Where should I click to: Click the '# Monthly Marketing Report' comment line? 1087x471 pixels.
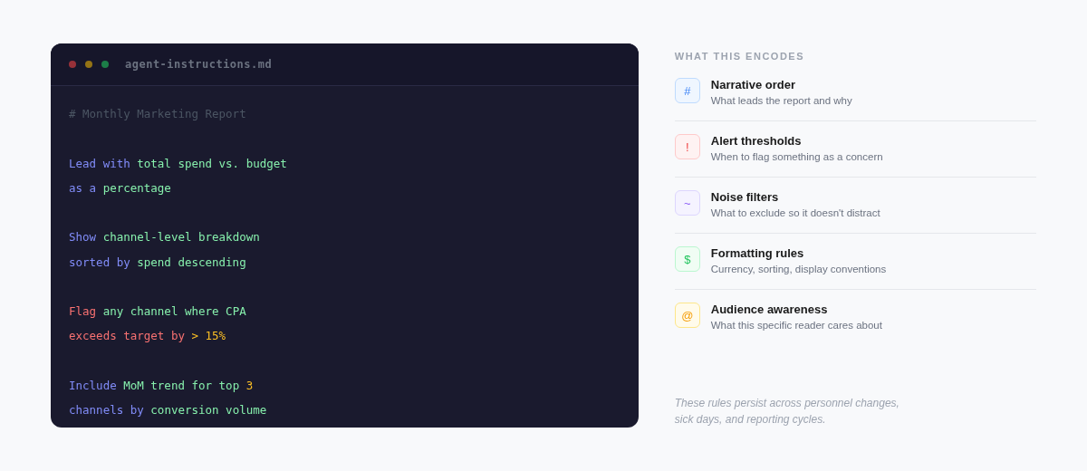tap(158, 114)
